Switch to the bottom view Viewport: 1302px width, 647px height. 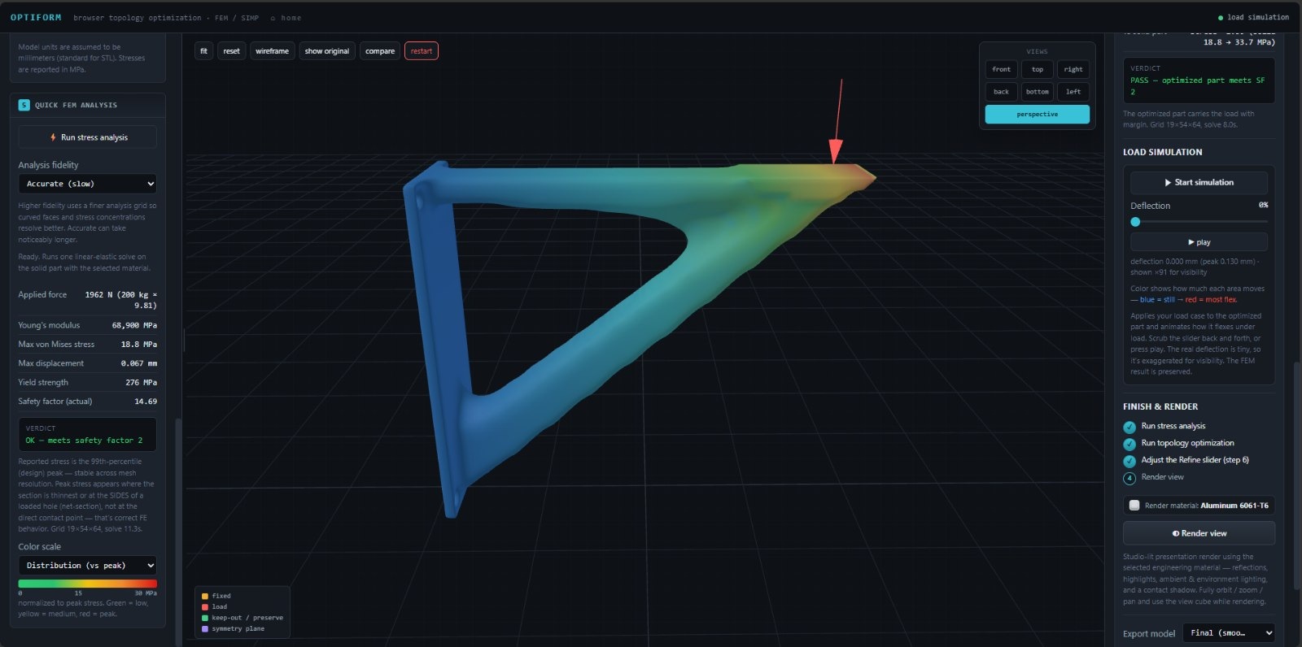pyautogui.click(x=1038, y=92)
